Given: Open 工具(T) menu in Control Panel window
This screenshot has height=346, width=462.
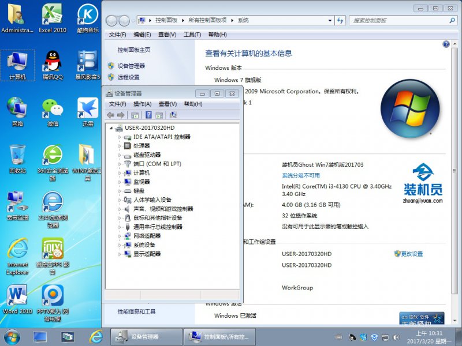Looking at the screenshot, I should pos(192,35).
